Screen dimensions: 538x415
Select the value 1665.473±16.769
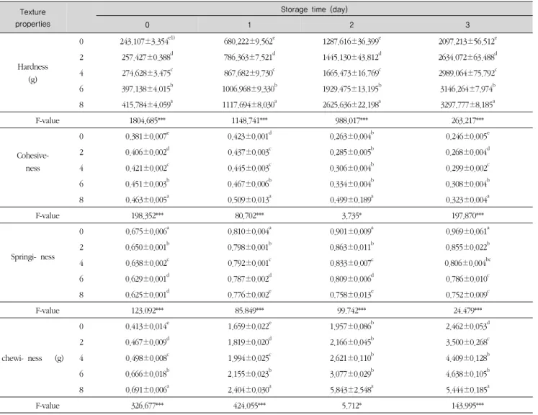point(351,73)
